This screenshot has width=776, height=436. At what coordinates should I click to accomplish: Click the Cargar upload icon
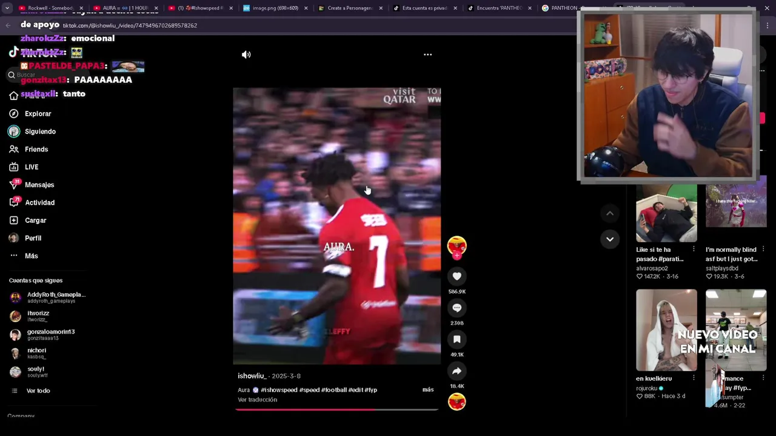click(x=14, y=220)
